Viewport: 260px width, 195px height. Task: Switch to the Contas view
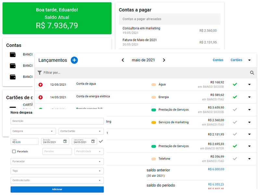pos(218,60)
